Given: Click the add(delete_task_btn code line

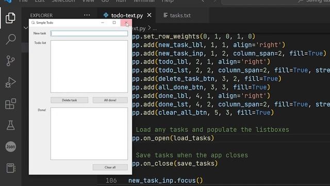Looking at the screenshot, I should pyautogui.click(x=207, y=79).
